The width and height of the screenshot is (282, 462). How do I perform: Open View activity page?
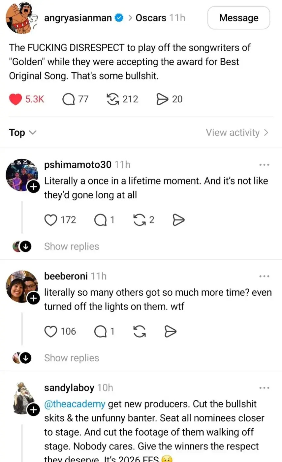pos(237,133)
